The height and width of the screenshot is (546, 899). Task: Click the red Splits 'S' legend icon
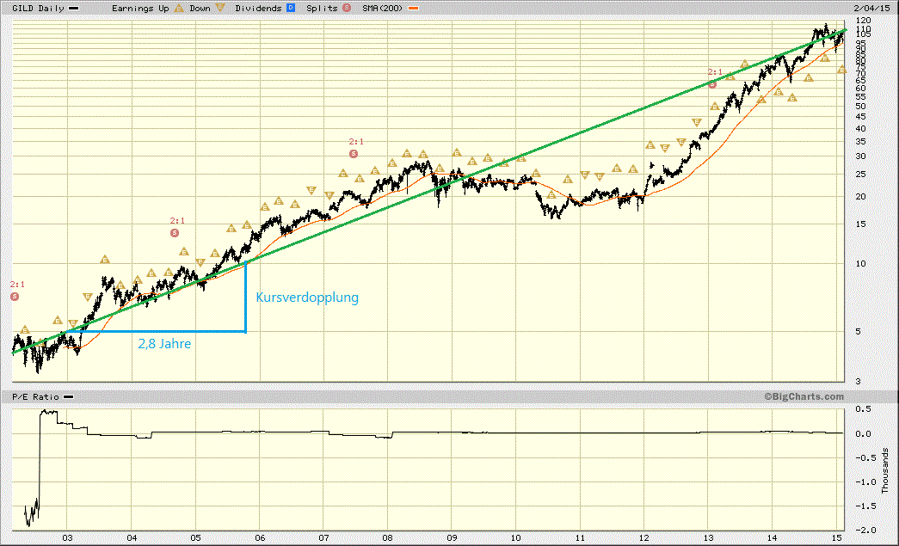click(347, 8)
